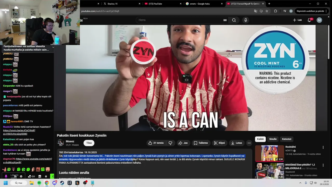The height and width of the screenshot is (187, 332).
Task: Subscribe using the Tilaa button
Action: click(x=89, y=143)
